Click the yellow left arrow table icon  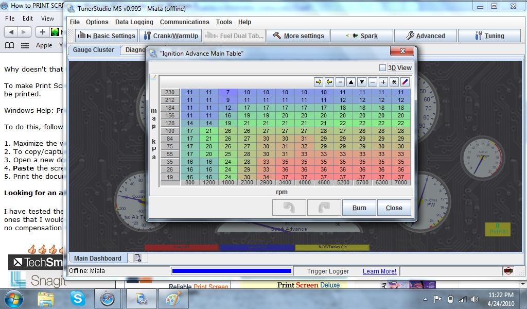(329, 82)
